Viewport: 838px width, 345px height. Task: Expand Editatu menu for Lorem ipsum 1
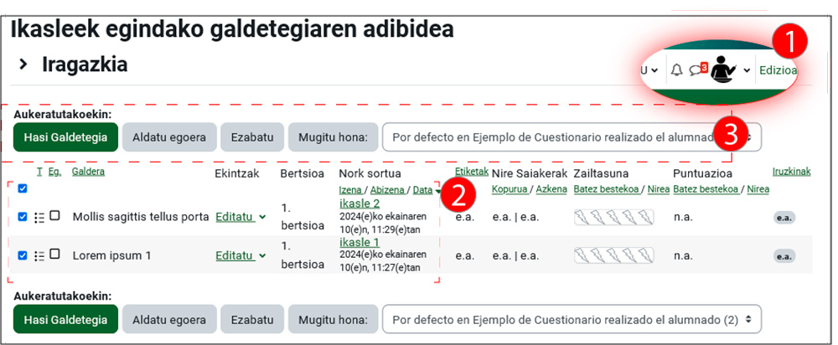click(241, 255)
